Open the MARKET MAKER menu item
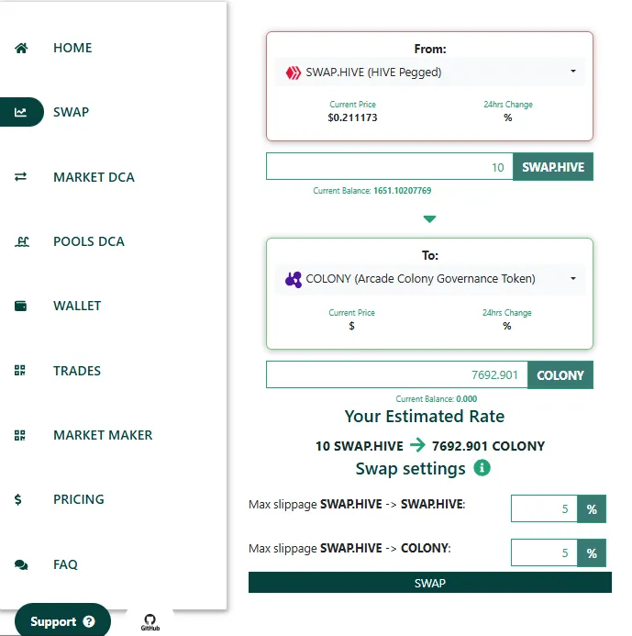 103,435
